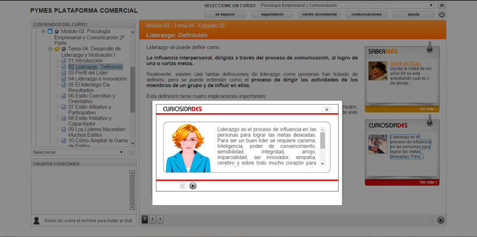The image size is (477, 237).
Task: Click the red-haired woman avatar in popup
Action: [188, 148]
